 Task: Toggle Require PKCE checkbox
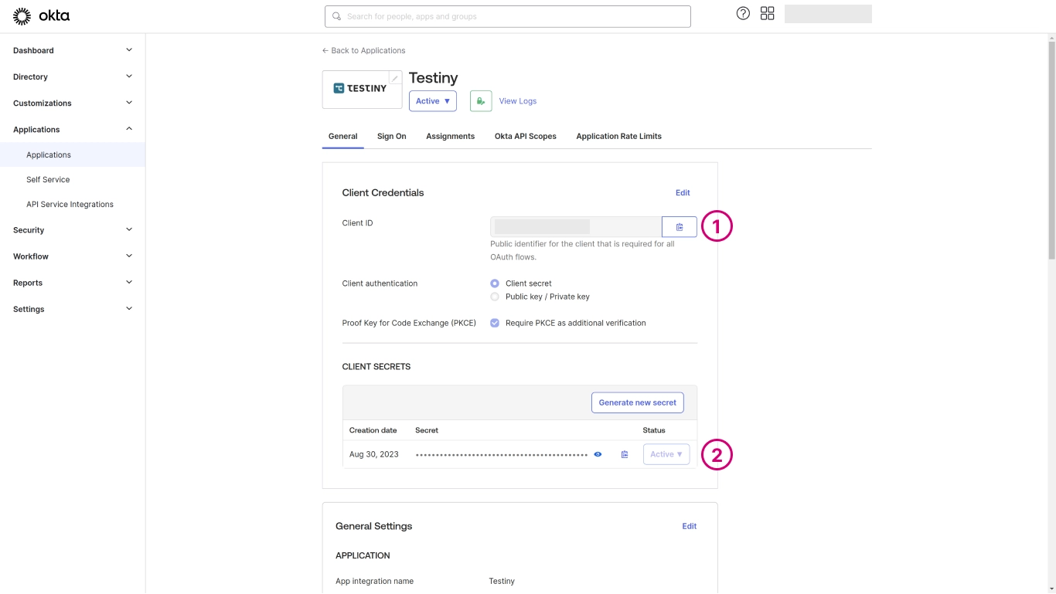495,323
